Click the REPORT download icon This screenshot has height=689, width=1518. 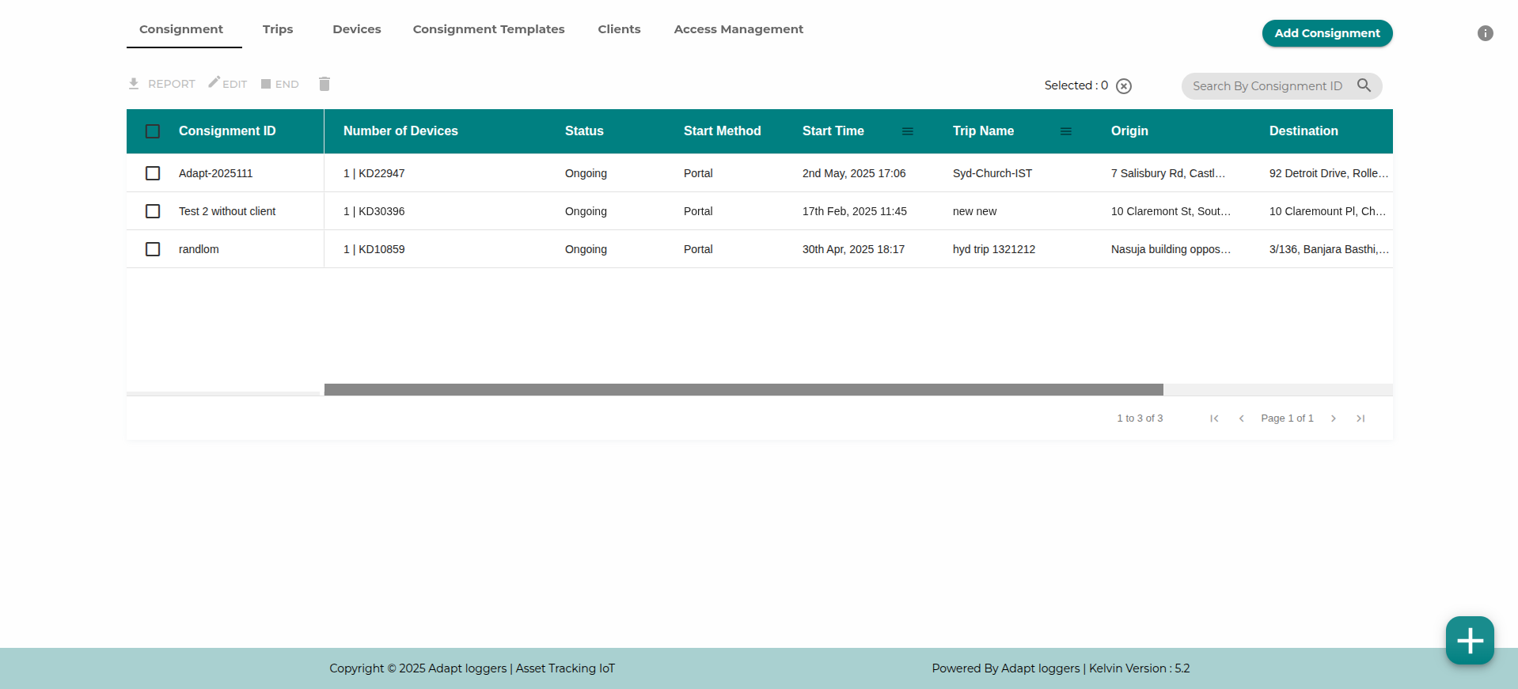click(x=134, y=84)
